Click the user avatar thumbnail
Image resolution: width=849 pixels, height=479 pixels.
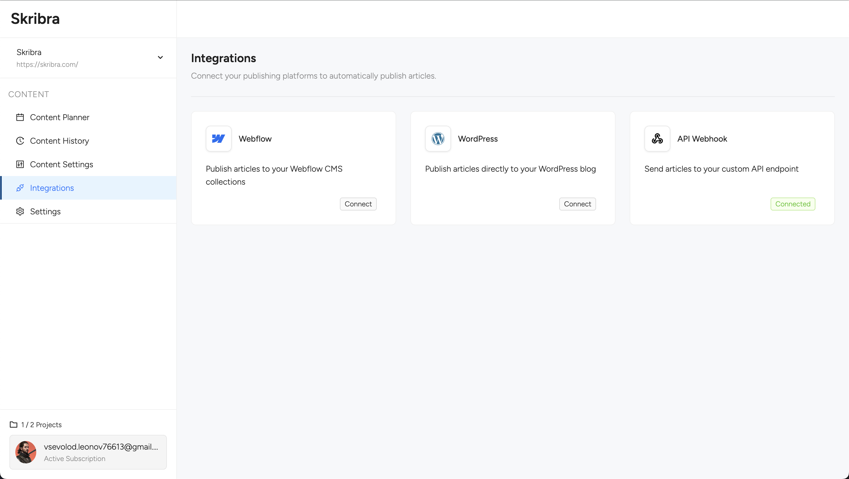(x=26, y=452)
